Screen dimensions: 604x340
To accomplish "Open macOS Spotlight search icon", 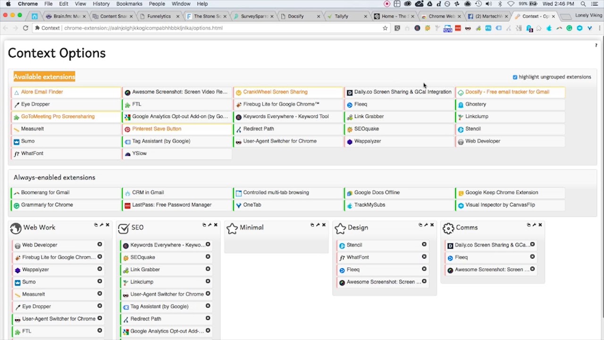I will point(583,4).
